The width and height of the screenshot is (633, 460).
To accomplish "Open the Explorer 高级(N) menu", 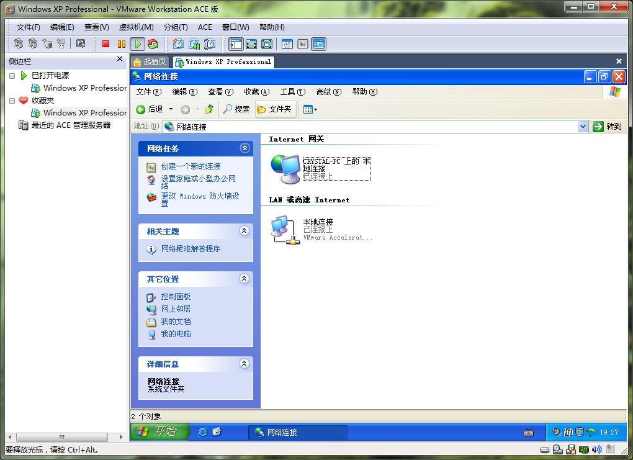I will 329,92.
